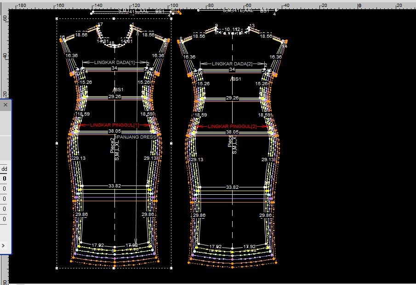Close the docked panel on the left
Screen dimensions: 416x285
click(6, 105)
